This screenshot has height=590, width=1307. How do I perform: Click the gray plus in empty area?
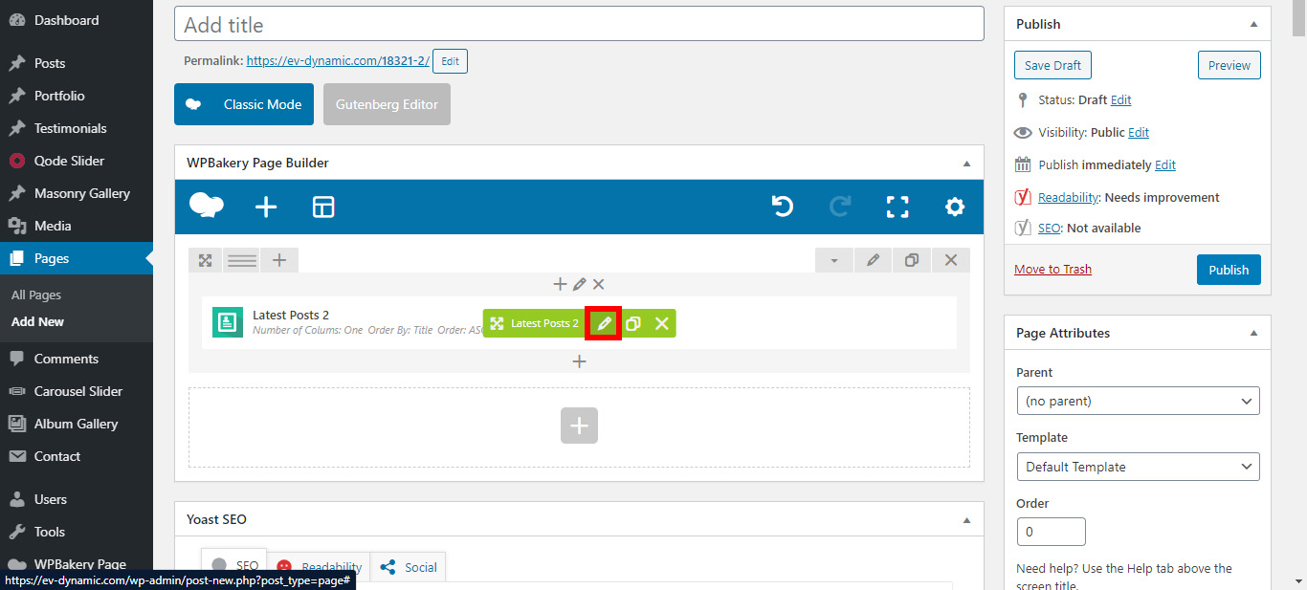click(579, 426)
